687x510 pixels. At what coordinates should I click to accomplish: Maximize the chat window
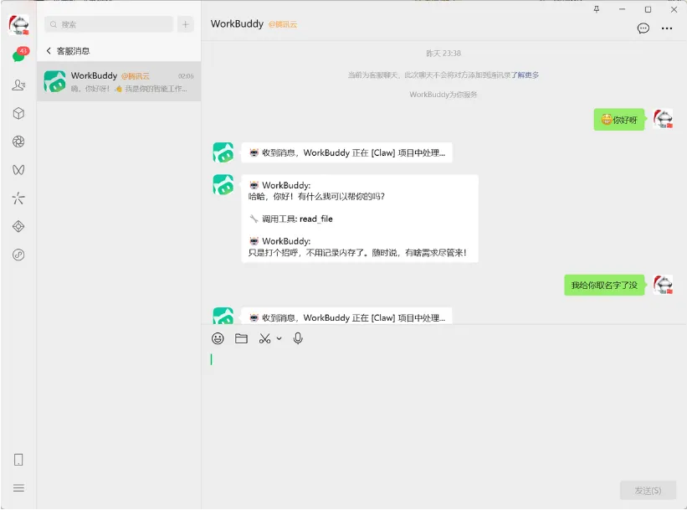pos(648,9)
